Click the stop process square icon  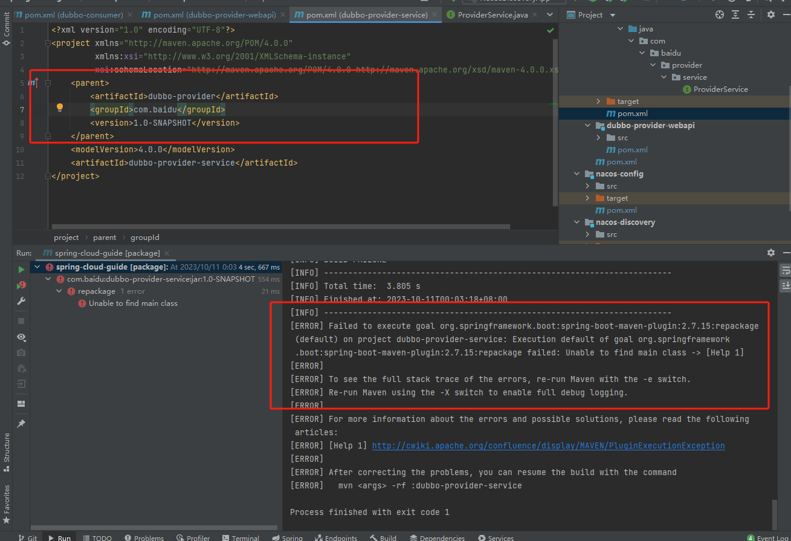click(21, 321)
